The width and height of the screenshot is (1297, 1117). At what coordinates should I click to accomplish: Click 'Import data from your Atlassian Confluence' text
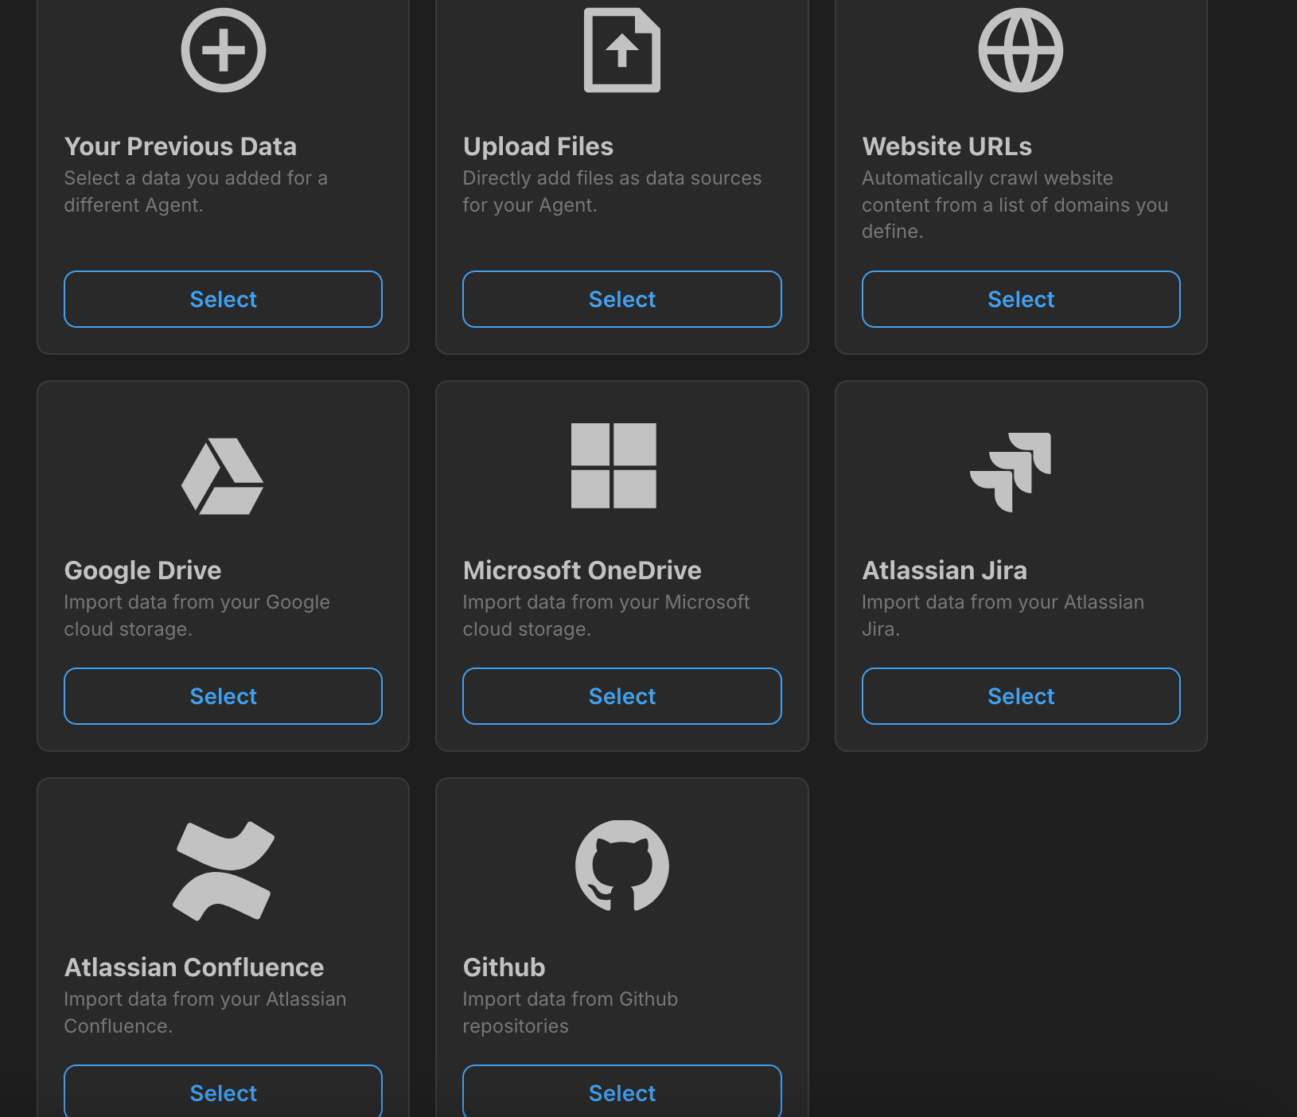[204, 1013]
